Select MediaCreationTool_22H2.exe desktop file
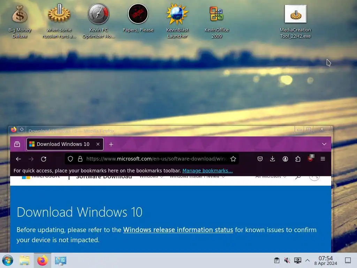Viewport: 357px width, 268px height. pyautogui.click(x=295, y=22)
